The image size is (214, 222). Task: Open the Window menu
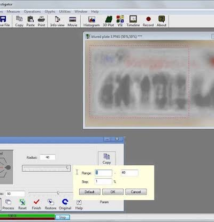[81, 12]
